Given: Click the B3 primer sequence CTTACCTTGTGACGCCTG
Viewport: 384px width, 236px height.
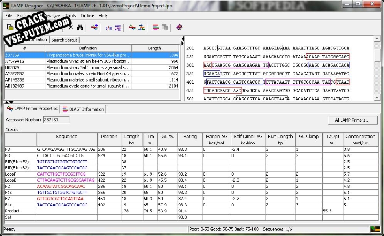Looking at the screenshot, I should 60,156.
